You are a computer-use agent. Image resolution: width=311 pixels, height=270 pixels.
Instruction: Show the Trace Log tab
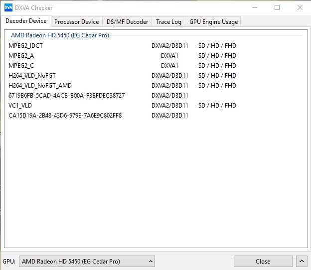pos(168,22)
